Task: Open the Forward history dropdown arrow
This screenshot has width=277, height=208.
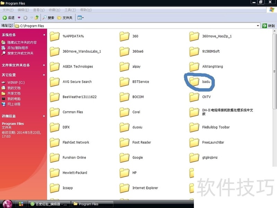Action: [x=32, y=18]
